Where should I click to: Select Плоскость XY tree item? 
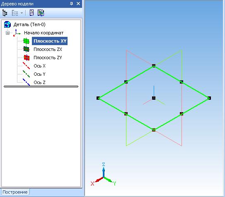coord(50,41)
